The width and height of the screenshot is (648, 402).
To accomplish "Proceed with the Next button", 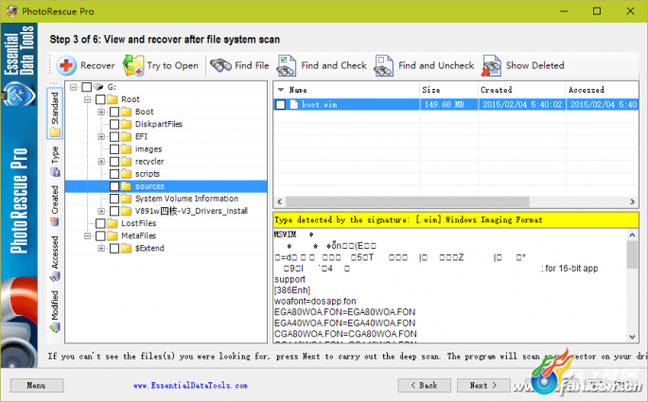I will [x=483, y=385].
